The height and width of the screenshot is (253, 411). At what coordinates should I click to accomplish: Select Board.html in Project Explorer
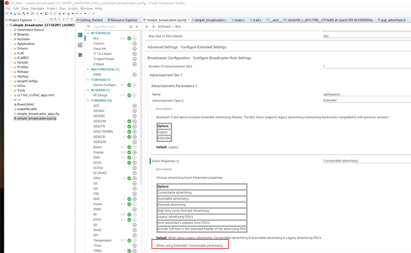click(25, 104)
